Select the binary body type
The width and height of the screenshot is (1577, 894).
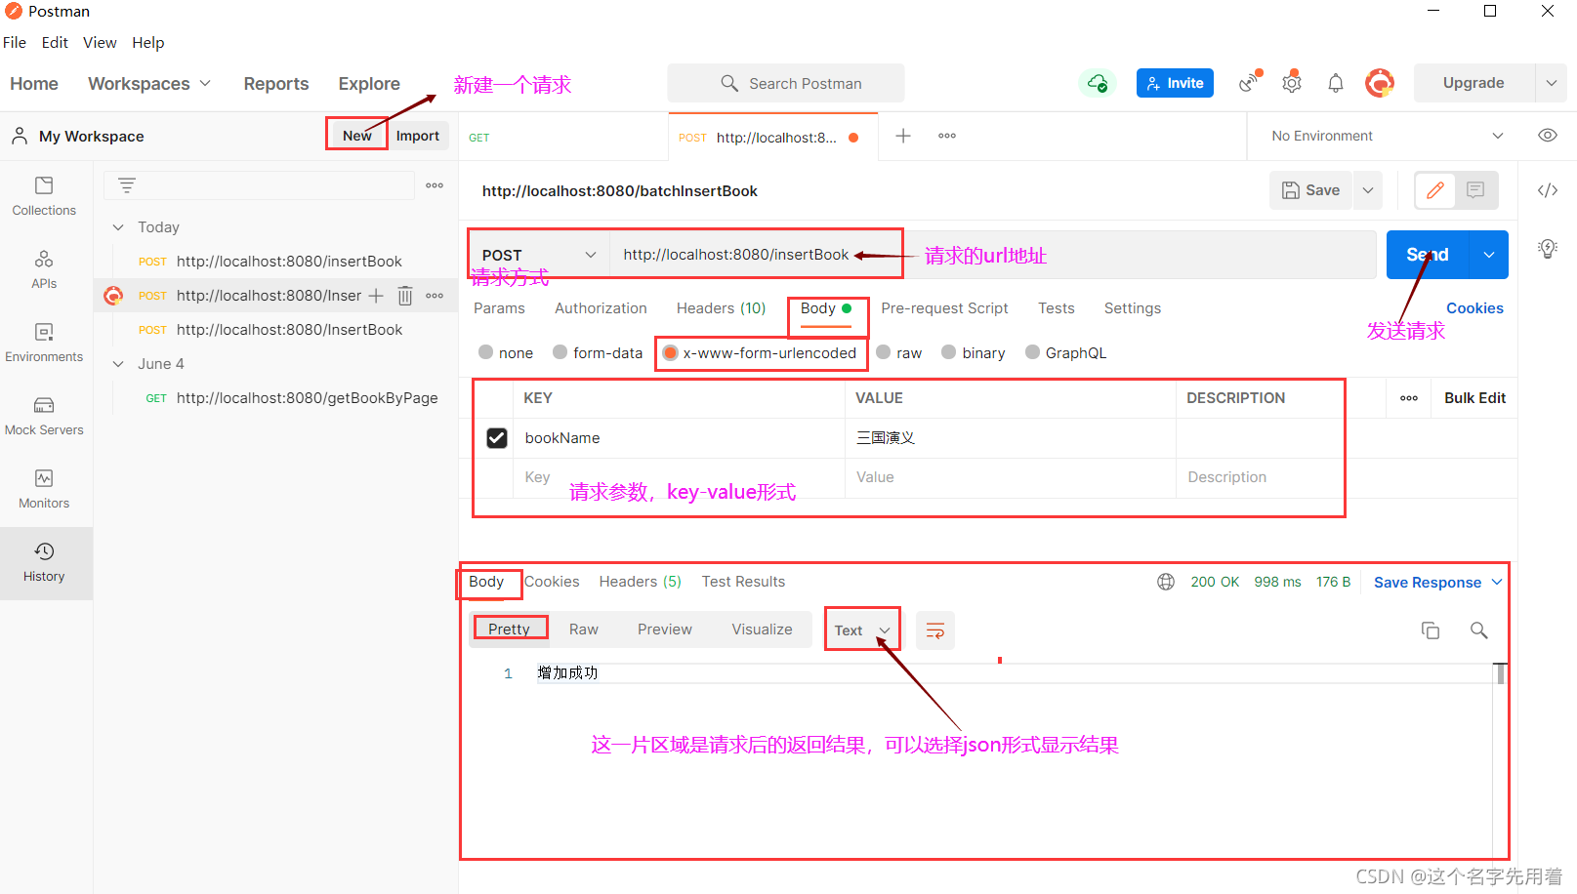click(949, 352)
